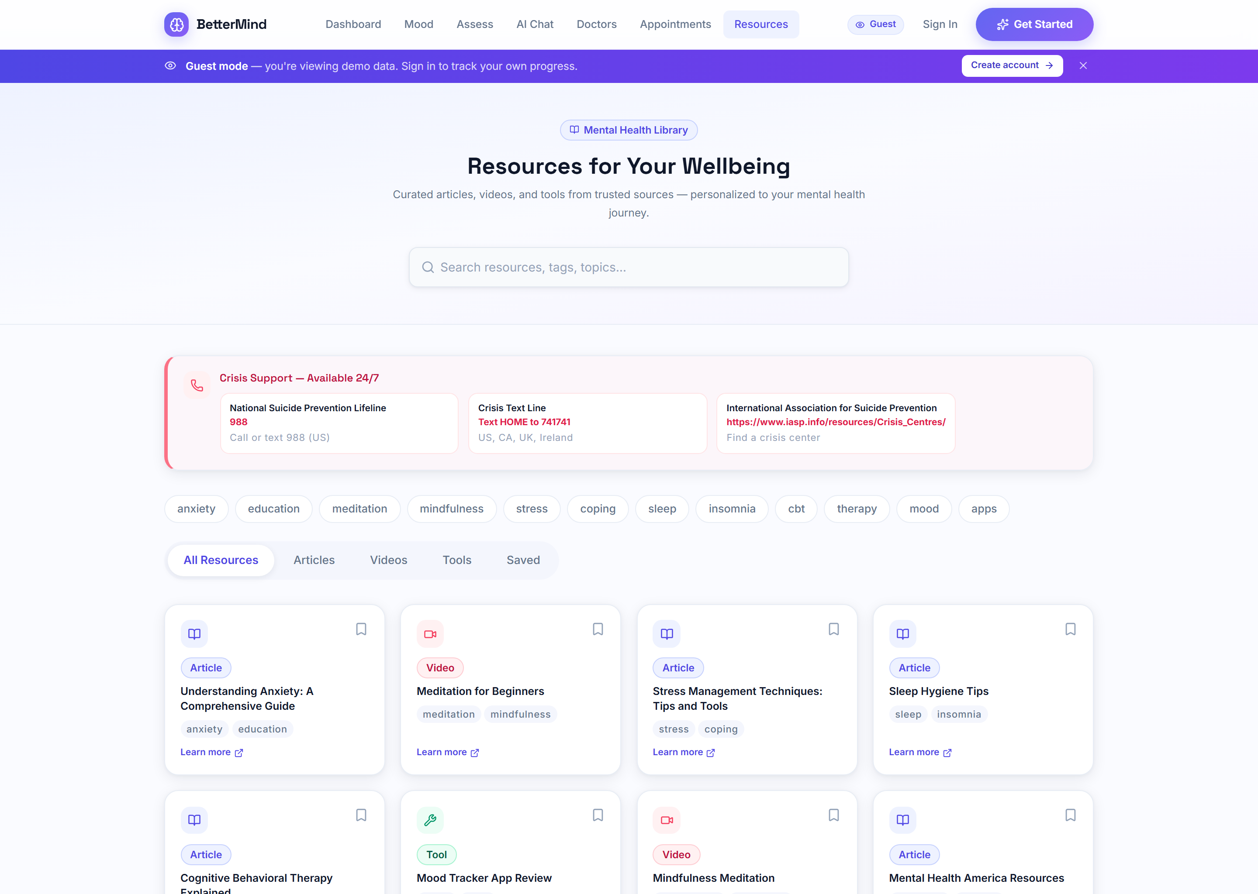
Task: Click video camera icon on Meditation for Beginners
Action: click(430, 634)
